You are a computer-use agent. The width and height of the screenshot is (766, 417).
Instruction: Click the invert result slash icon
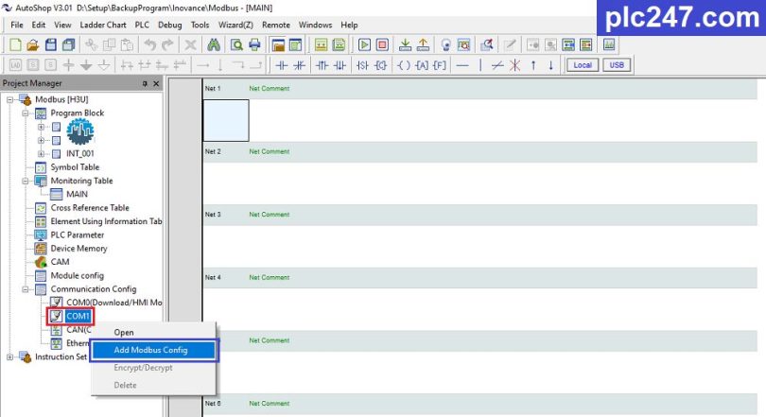[497, 65]
